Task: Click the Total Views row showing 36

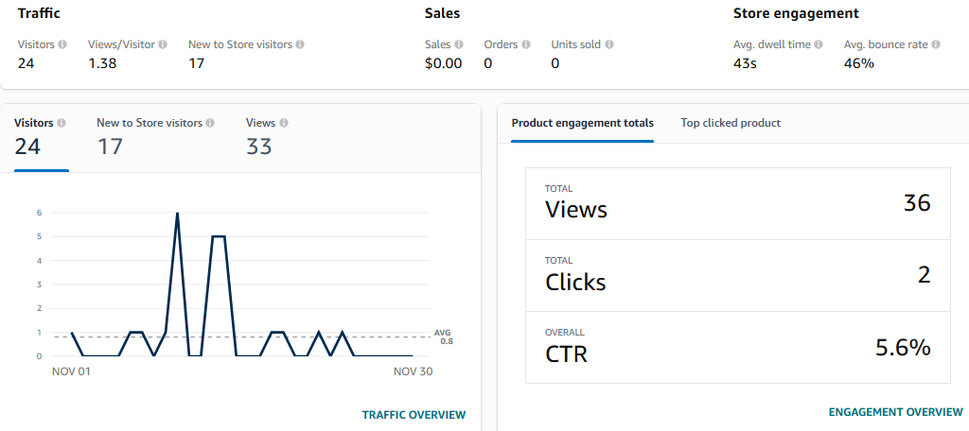Action: [x=738, y=204]
